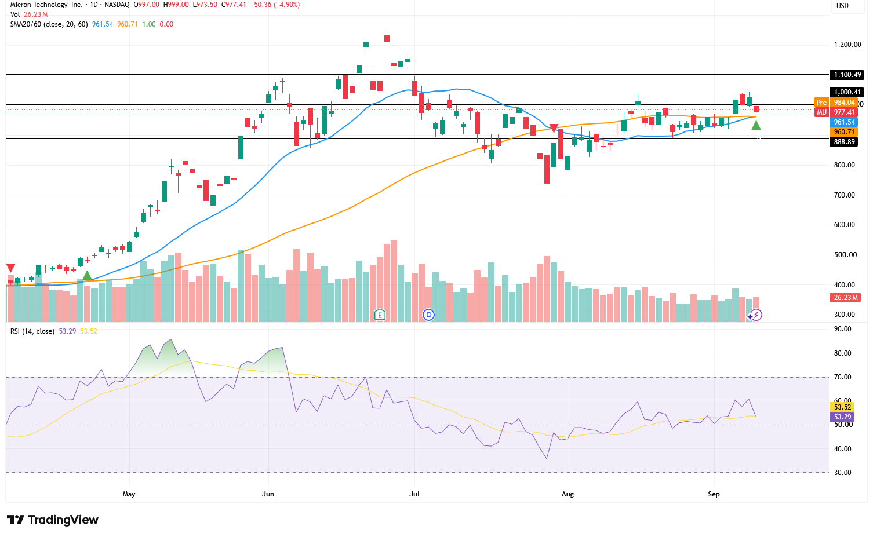Click the yellow 53.52 value in the RSI legend
Screen dimensions: 873x537
[89, 331]
